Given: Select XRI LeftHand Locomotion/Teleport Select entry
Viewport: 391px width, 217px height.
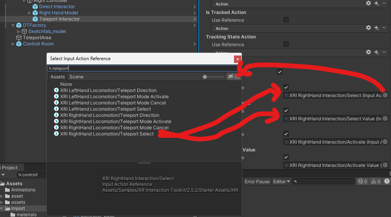Looking at the screenshot, I should (105, 109).
